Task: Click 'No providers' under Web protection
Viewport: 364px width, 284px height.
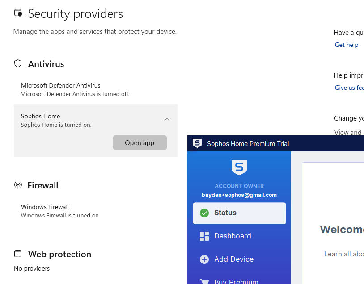Action: point(32,268)
